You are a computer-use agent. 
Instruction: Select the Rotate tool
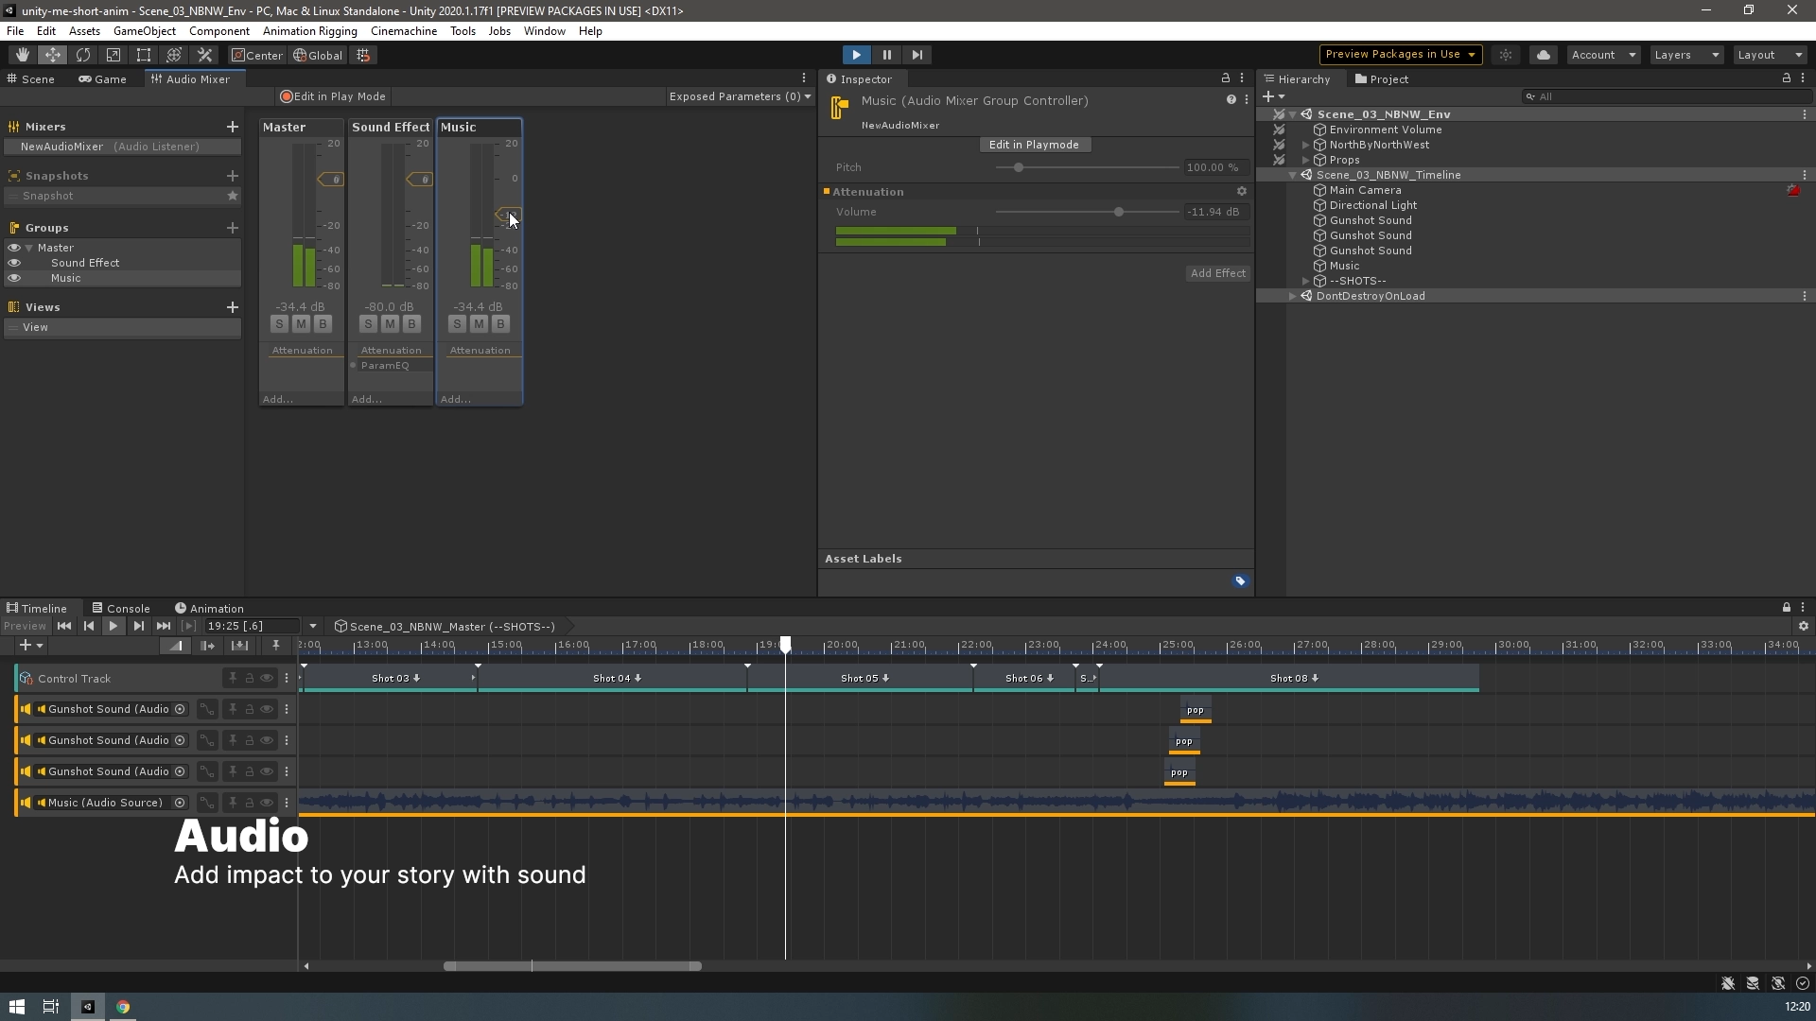click(83, 55)
